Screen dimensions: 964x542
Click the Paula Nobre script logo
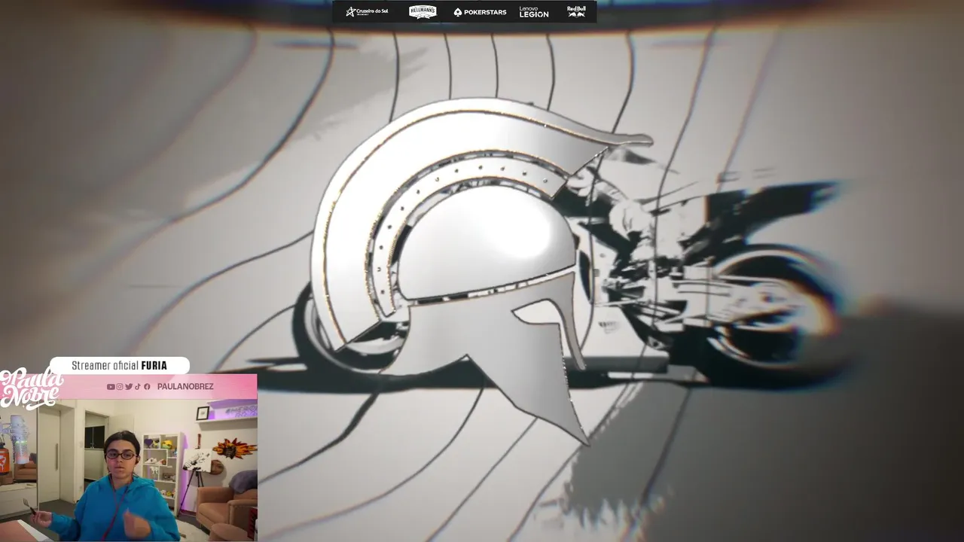click(31, 388)
